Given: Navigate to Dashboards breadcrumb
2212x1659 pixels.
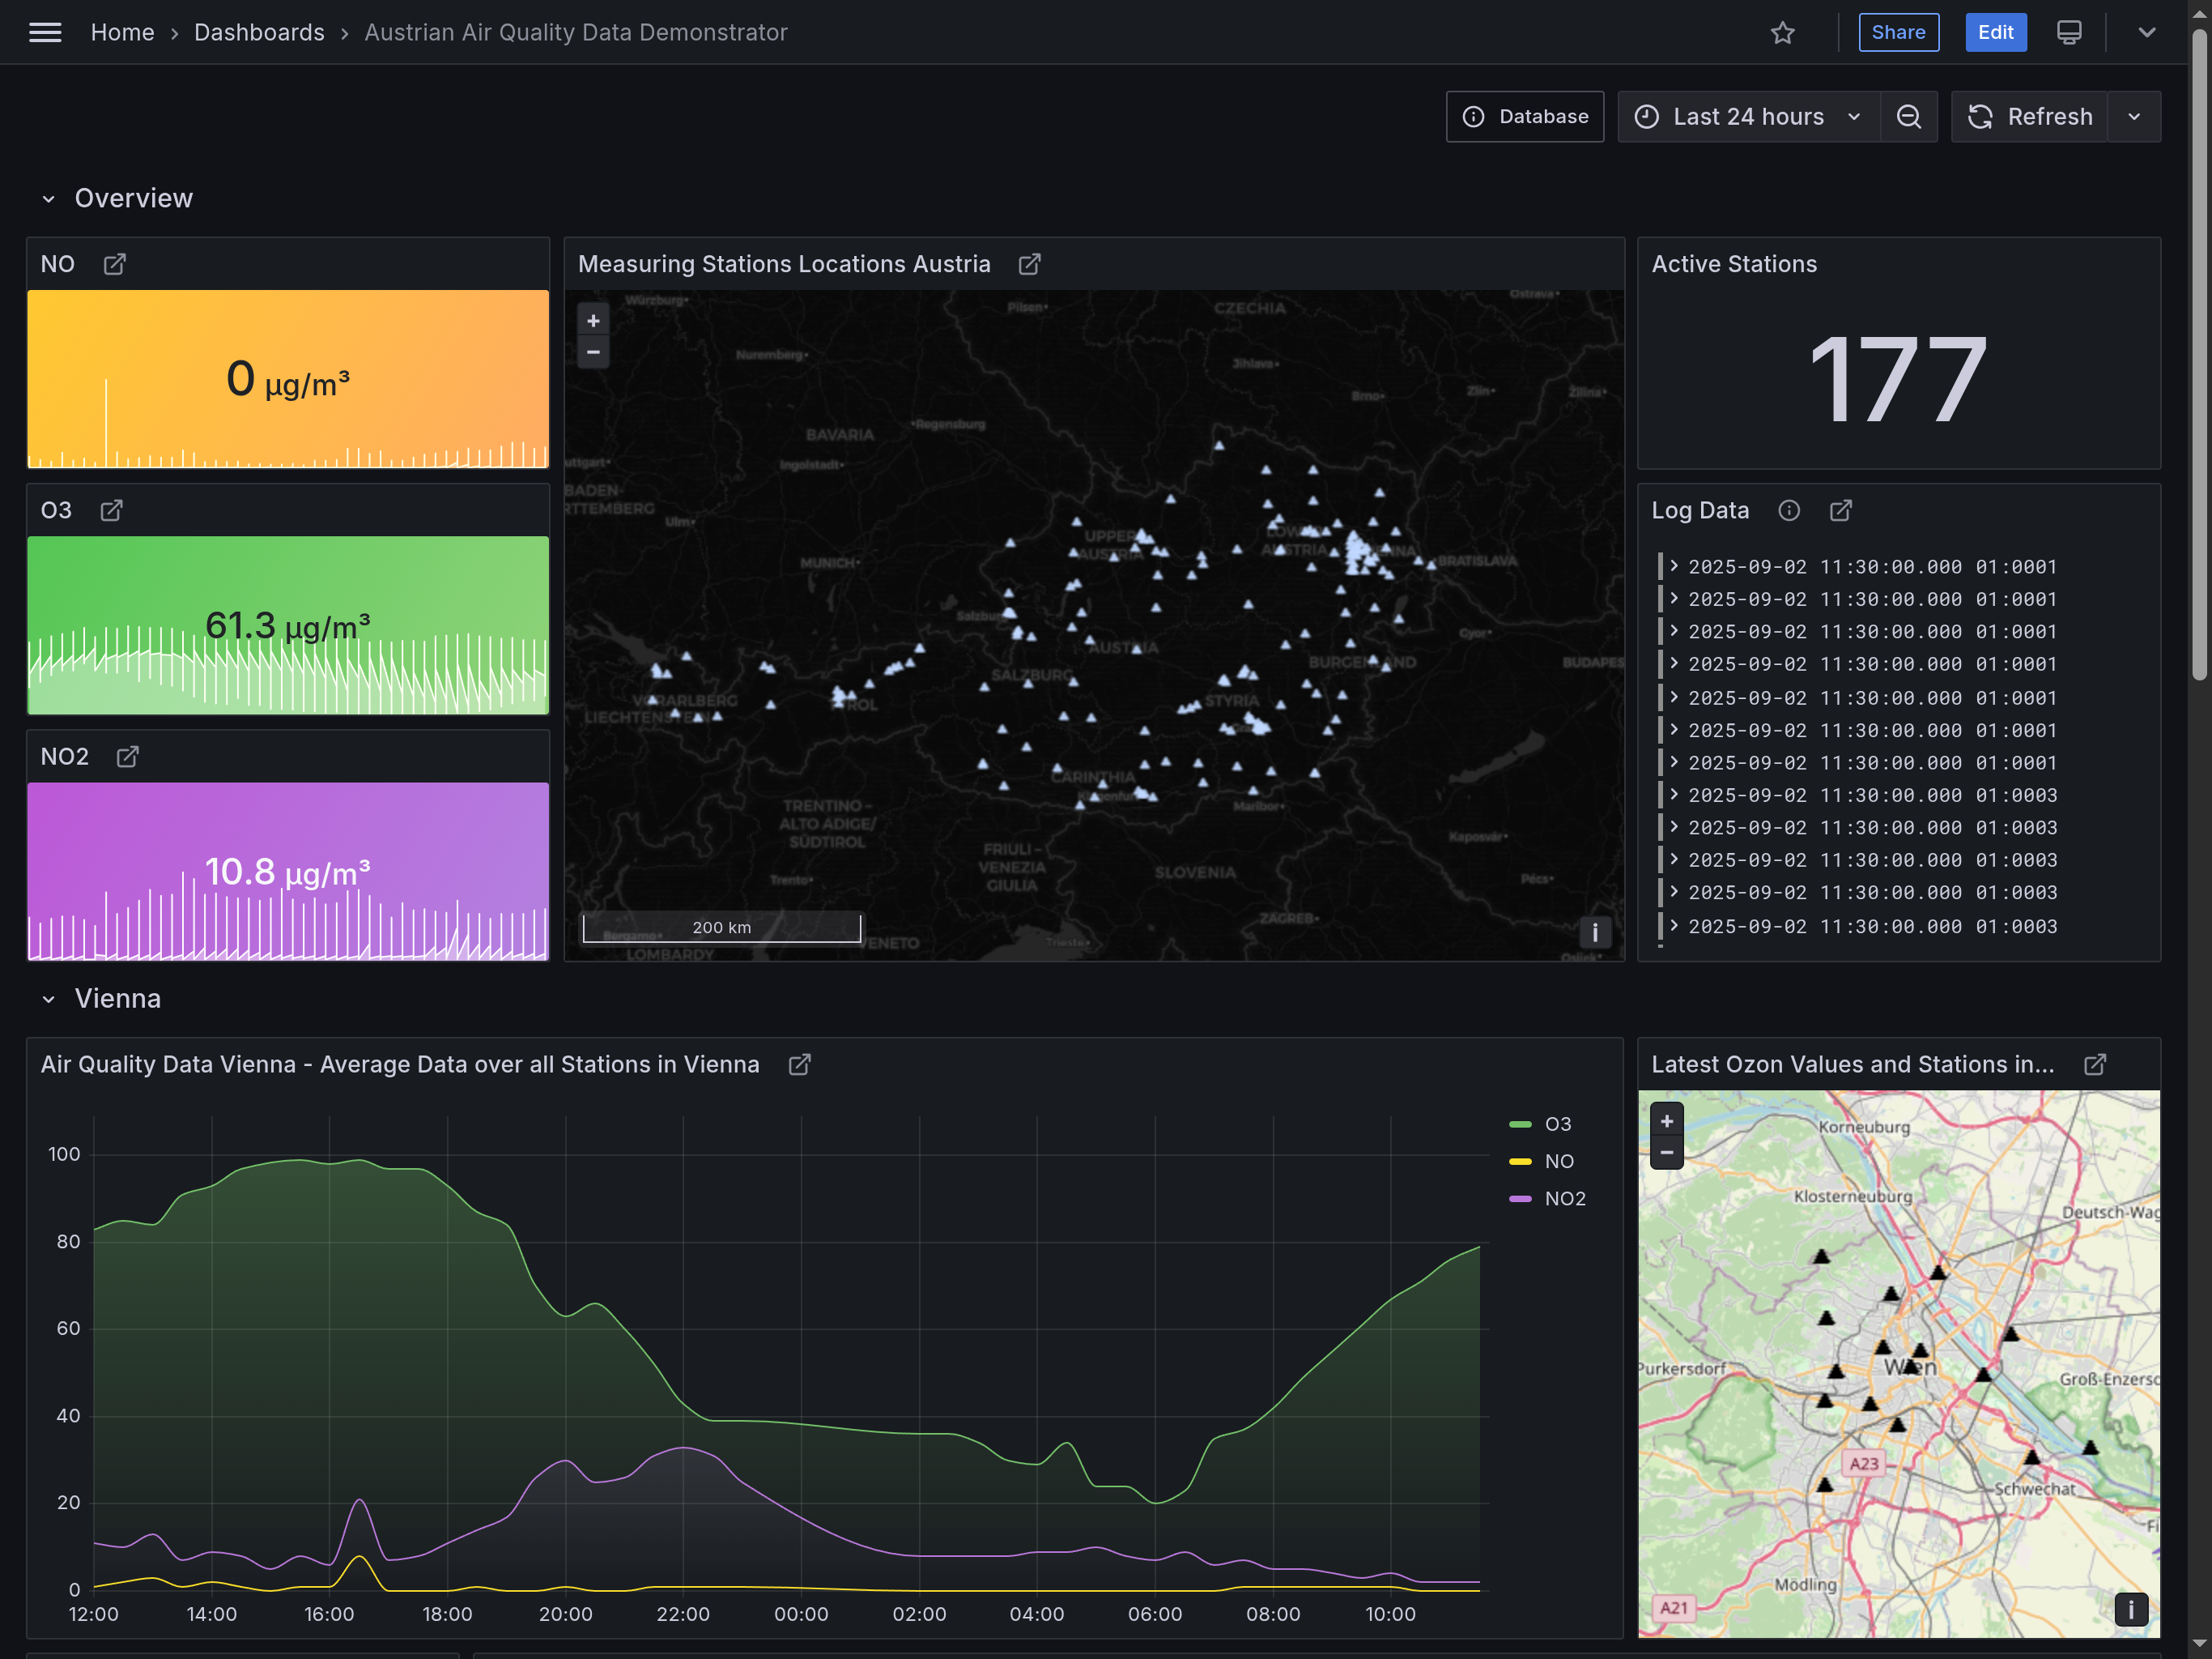Looking at the screenshot, I should 259,32.
